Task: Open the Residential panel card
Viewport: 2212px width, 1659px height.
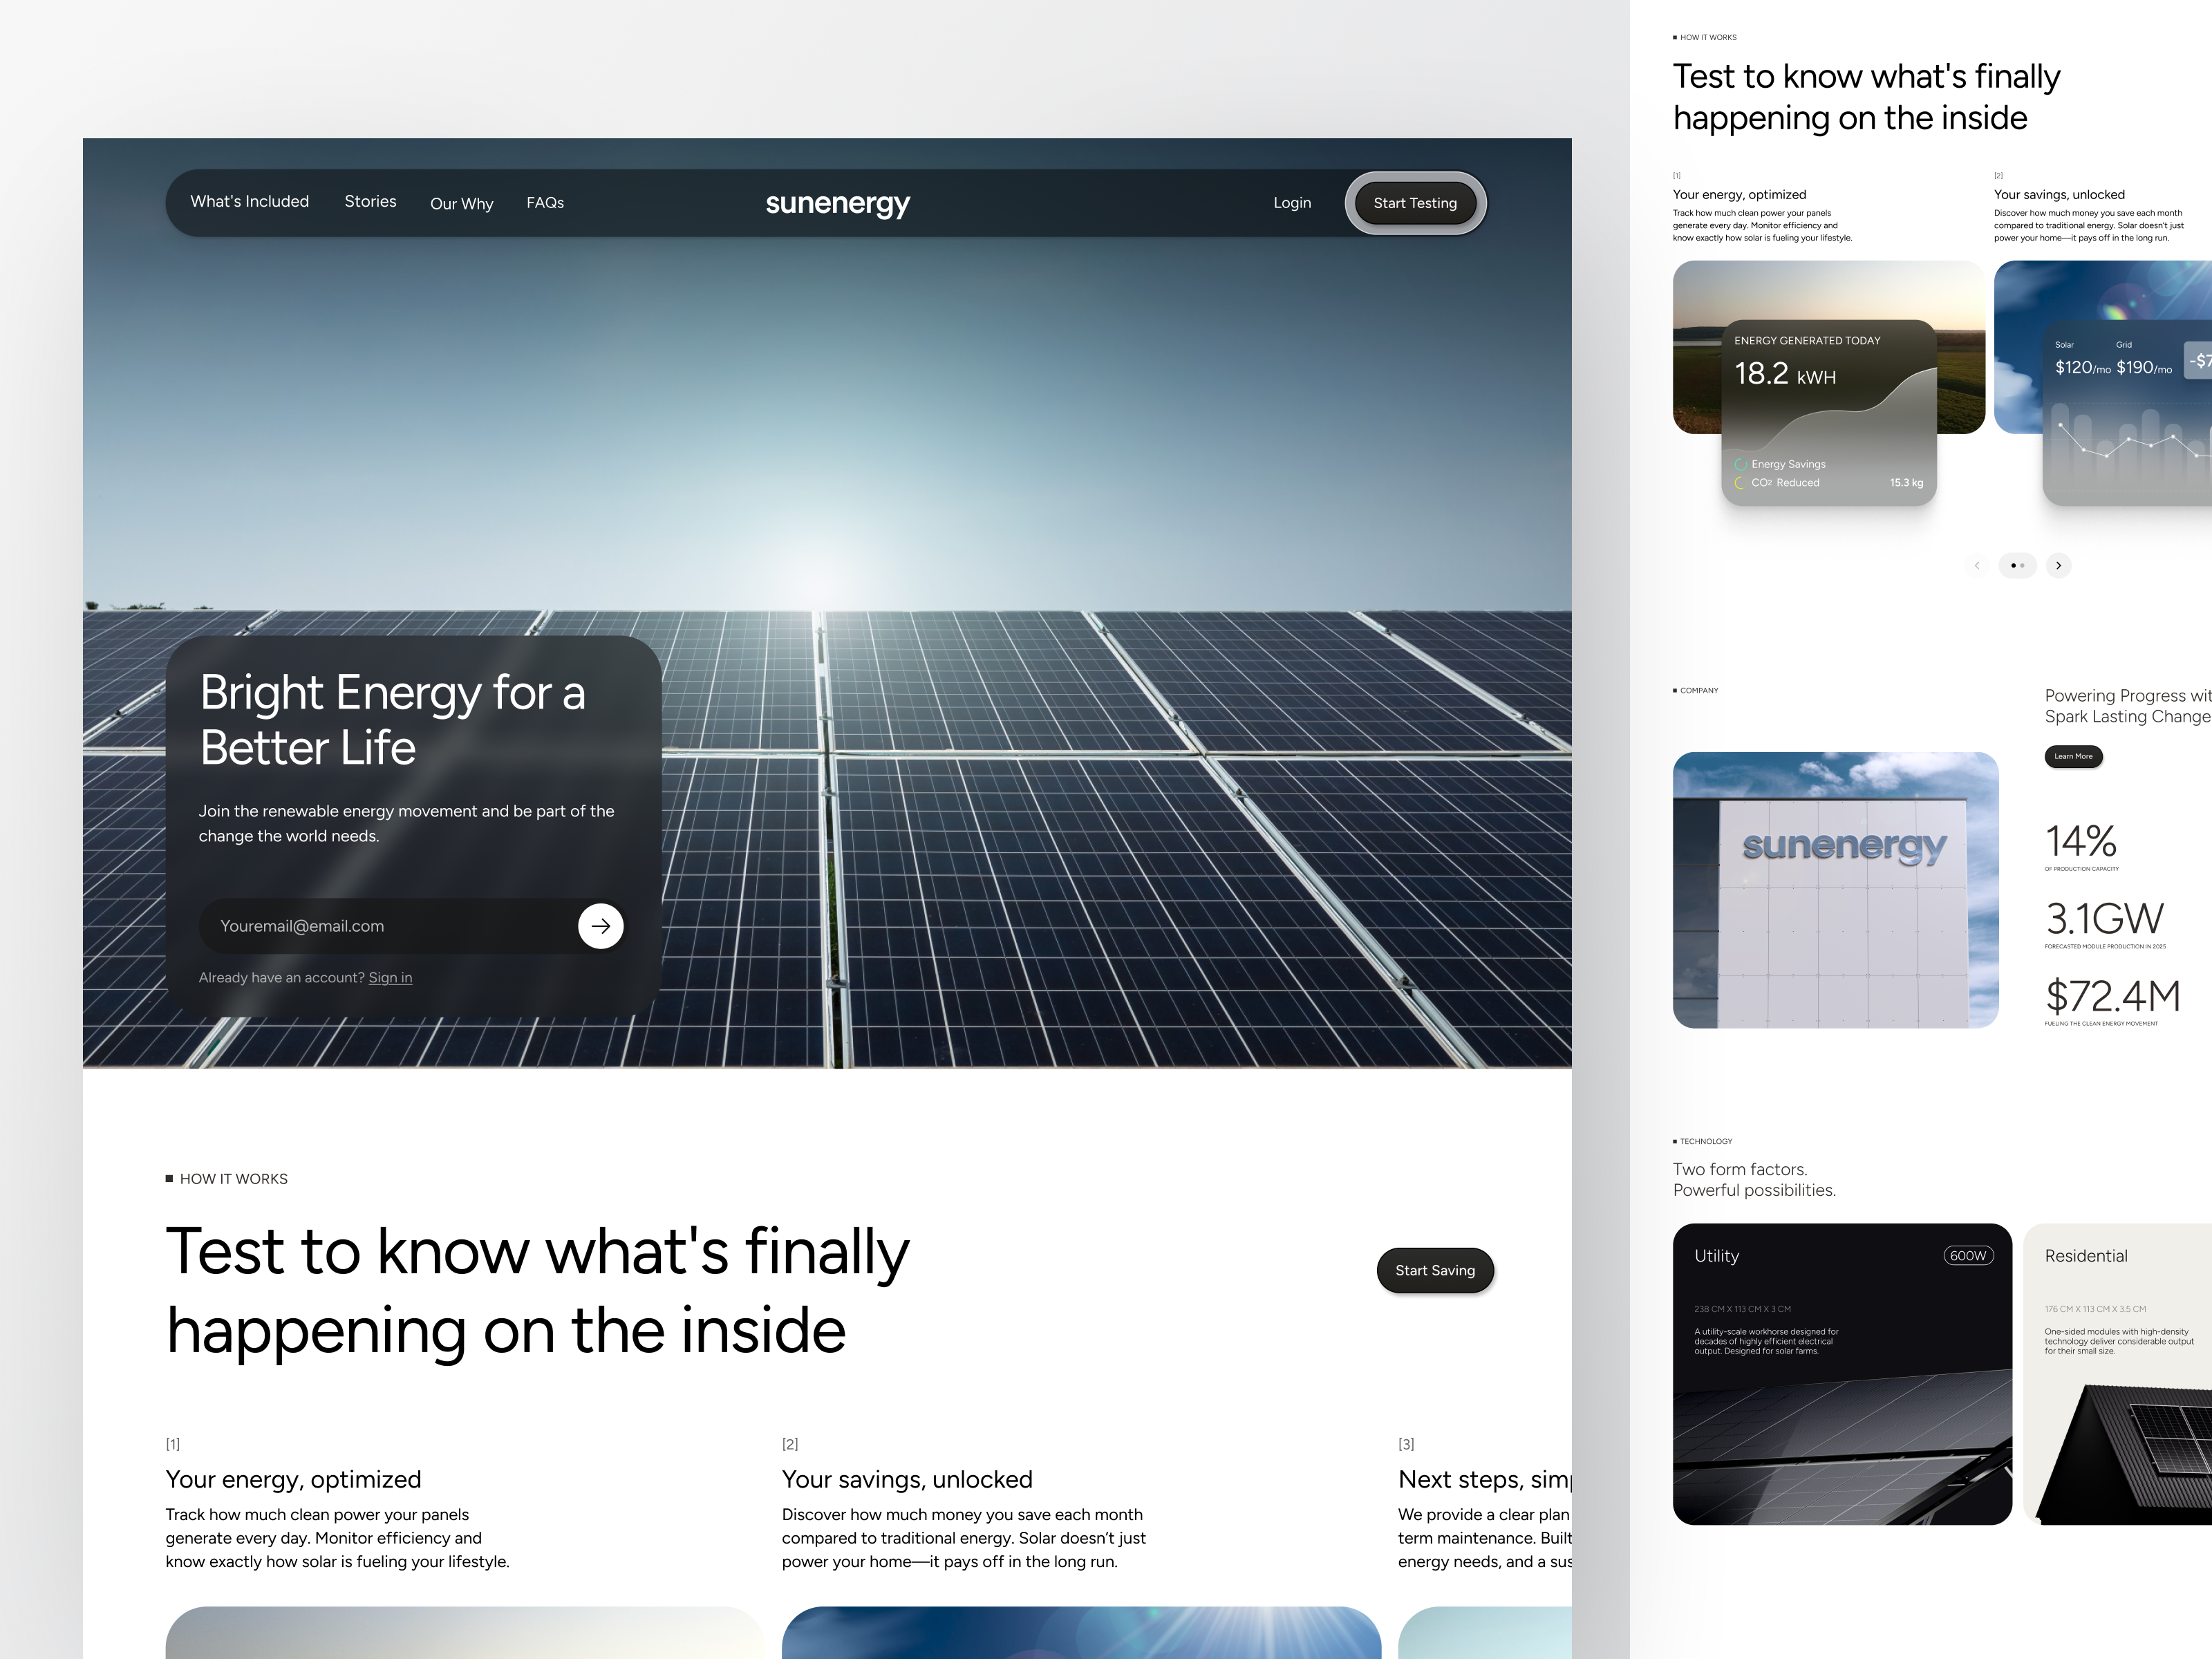Action: [x=2117, y=1374]
